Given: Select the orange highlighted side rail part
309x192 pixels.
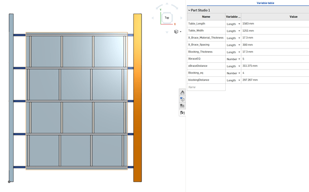Looking at the screenshot, I should 137,98.
